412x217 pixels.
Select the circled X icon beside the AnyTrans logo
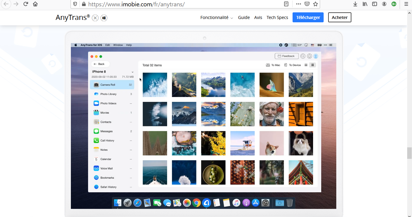[95, 18]
